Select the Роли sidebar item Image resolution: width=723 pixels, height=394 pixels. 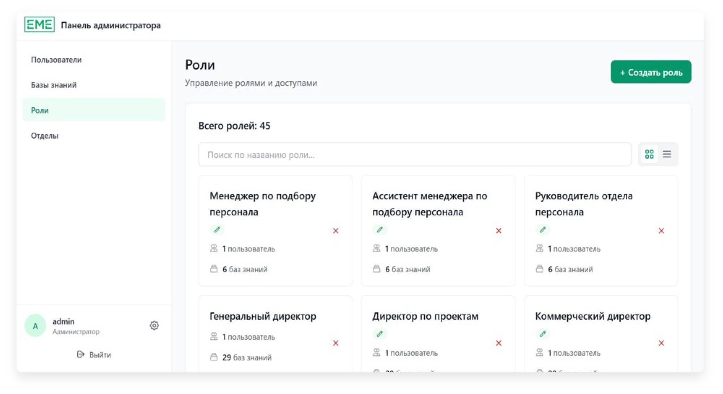(40, 111)
